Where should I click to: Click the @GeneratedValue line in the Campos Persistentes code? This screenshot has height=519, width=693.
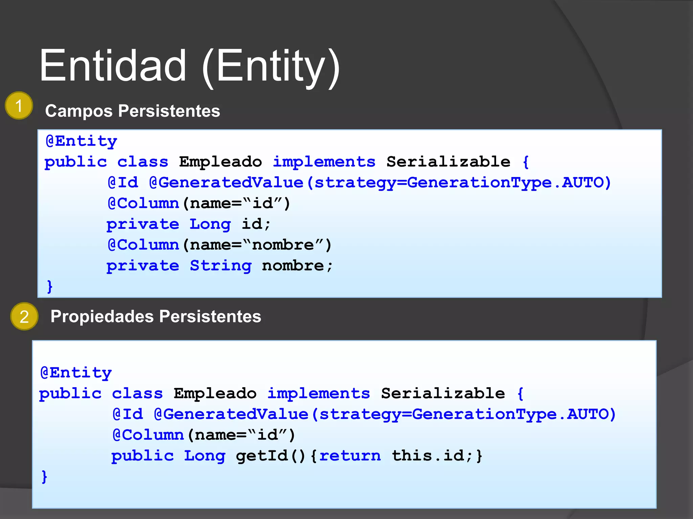[359, 182]
